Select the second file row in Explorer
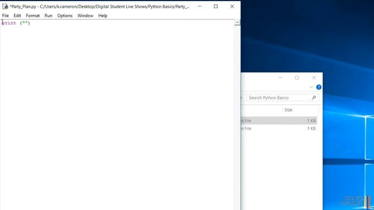Image resolution: width=374 pixels, height=210 pixels. coord(279,128)
